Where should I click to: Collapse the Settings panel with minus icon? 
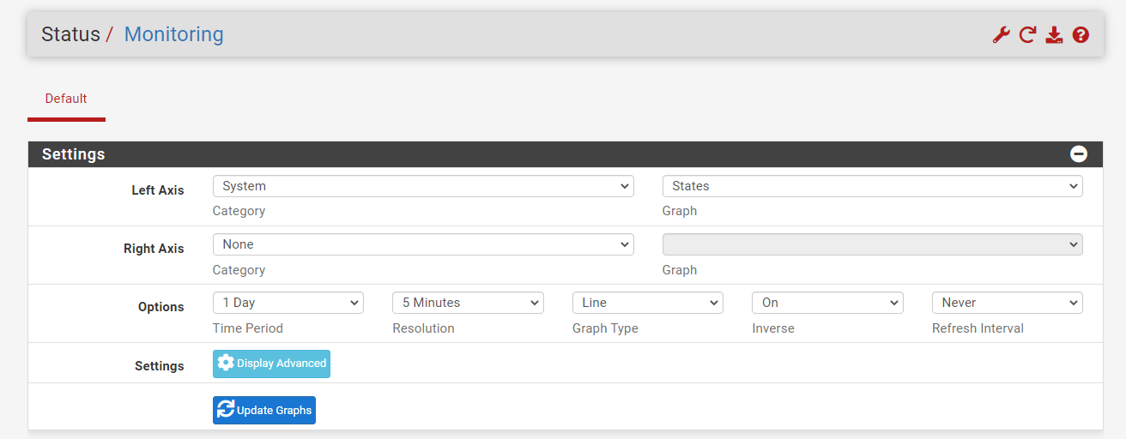(1079, 154)
